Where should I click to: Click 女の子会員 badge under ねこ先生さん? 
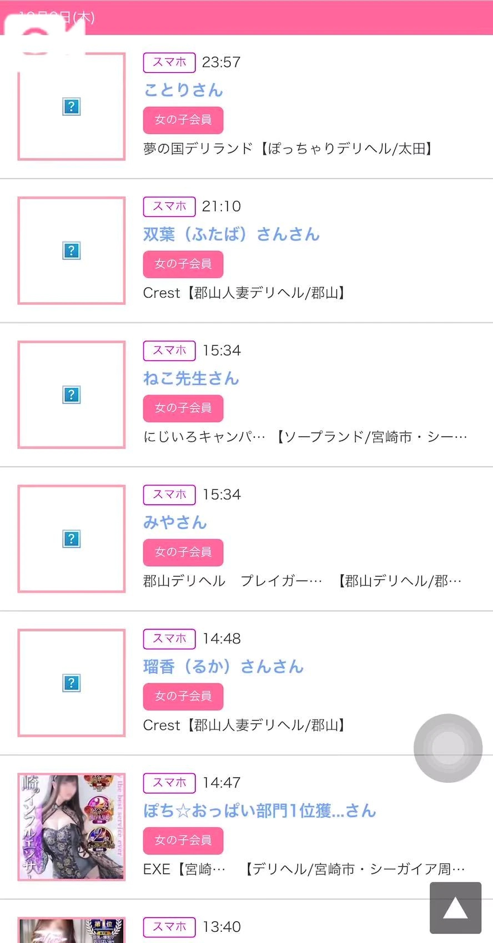point(183,408)
